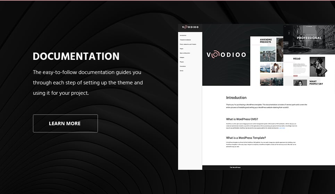Click the Professional city street preview

point(309,39)
